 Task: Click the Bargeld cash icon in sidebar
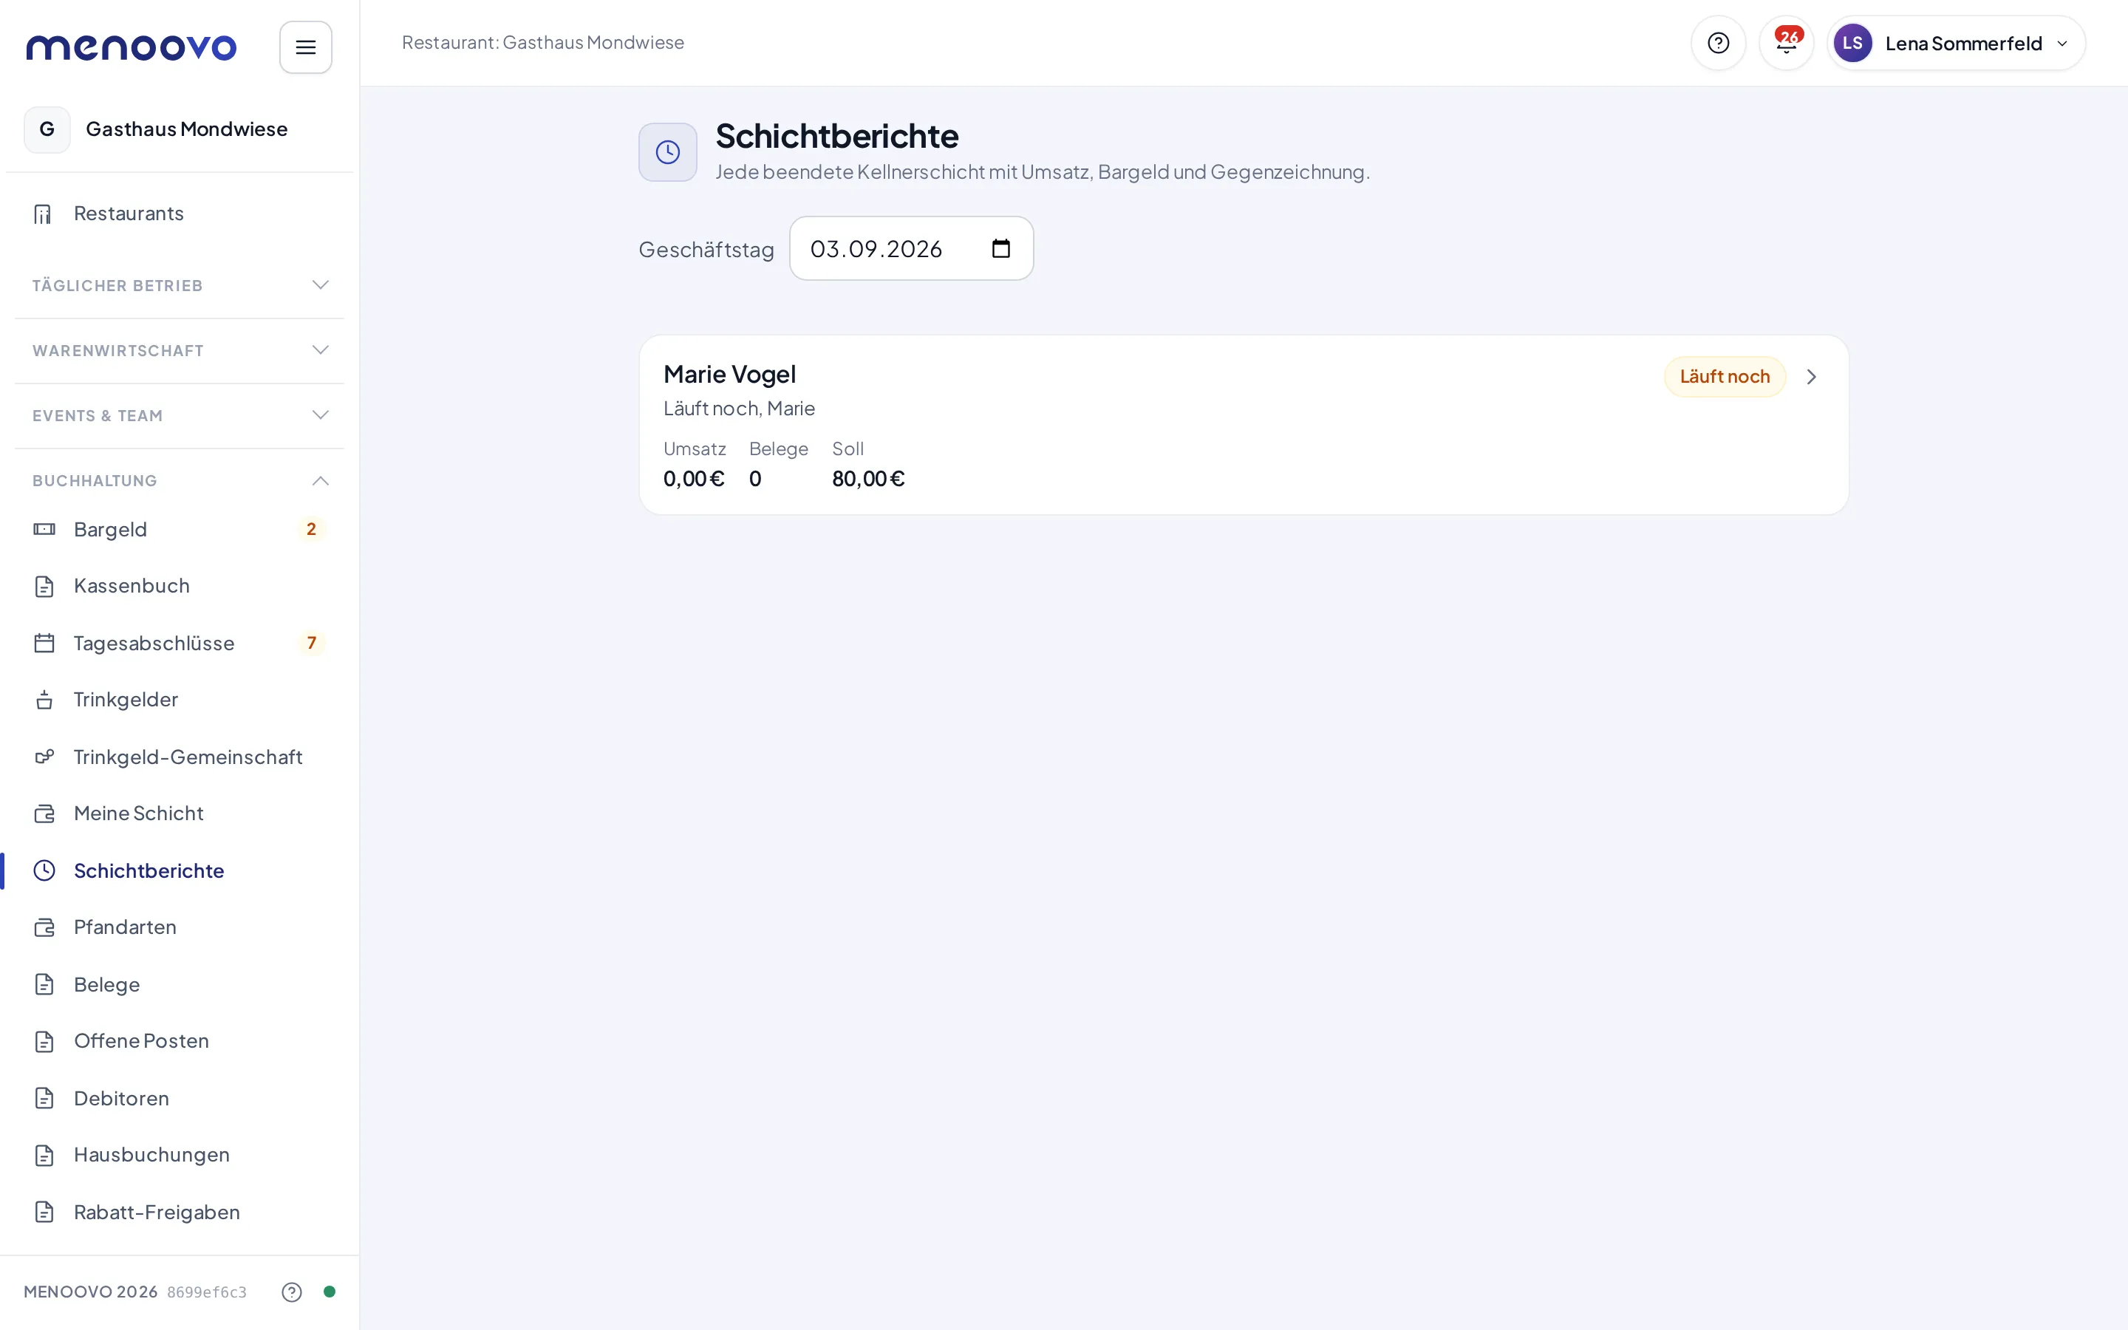coord(44,530)
